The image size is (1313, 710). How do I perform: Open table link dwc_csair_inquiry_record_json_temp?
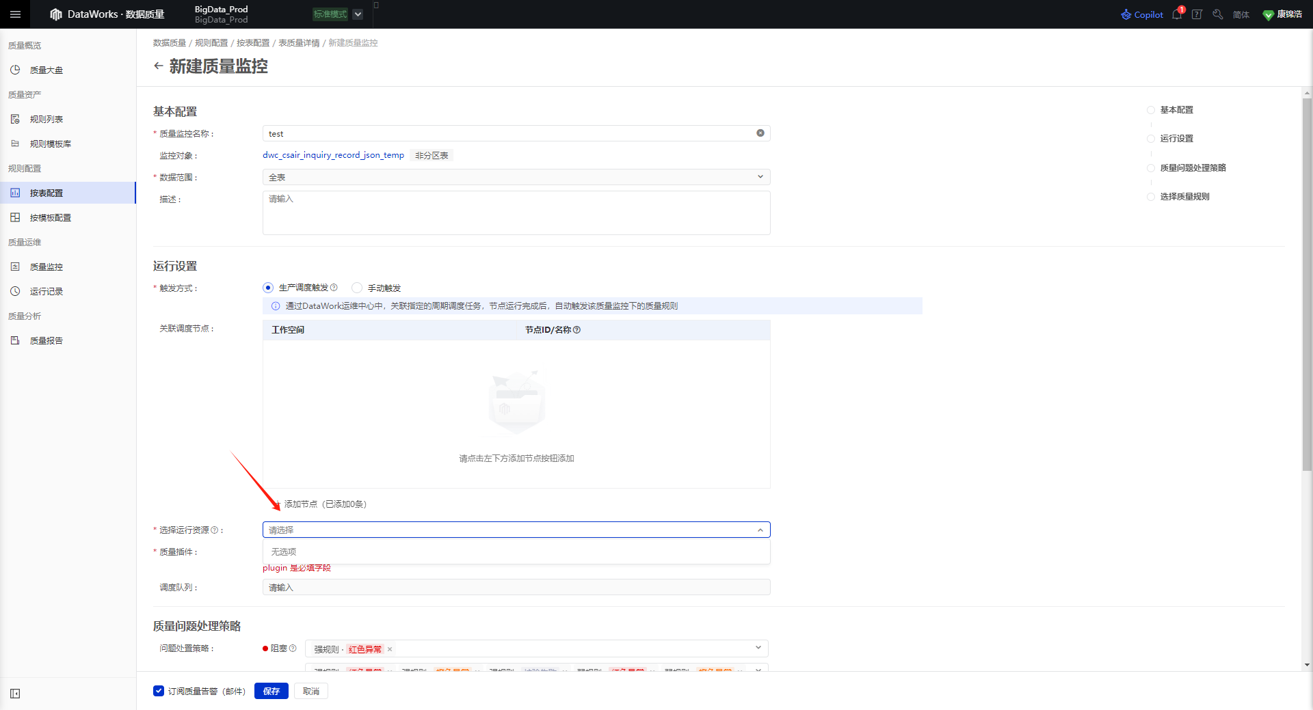333,155
